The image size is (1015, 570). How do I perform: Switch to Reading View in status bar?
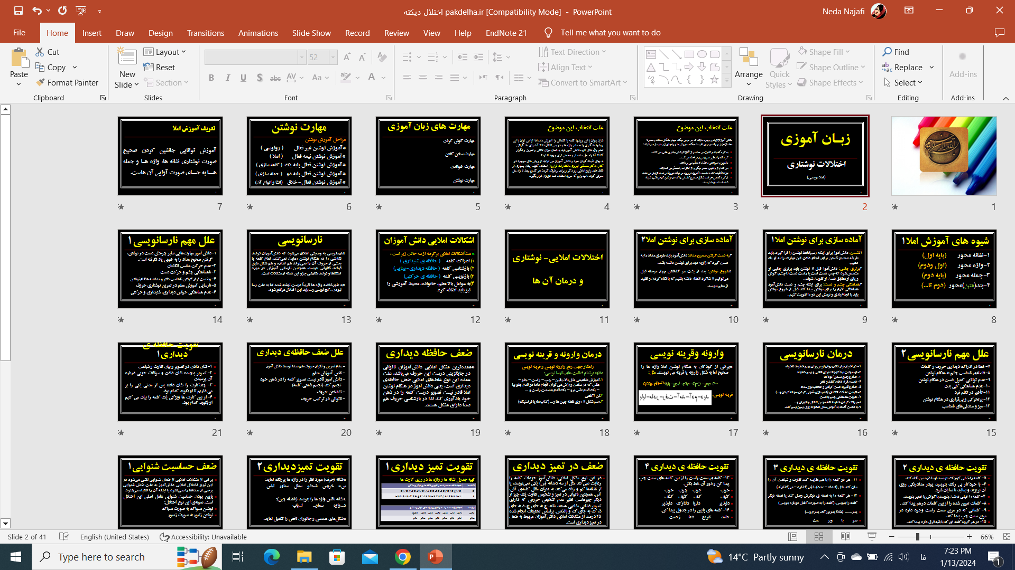[845, 537]
